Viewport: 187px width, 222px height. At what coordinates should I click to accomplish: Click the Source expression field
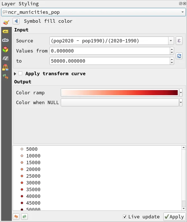pyautogui.click(x=109, y=41)
